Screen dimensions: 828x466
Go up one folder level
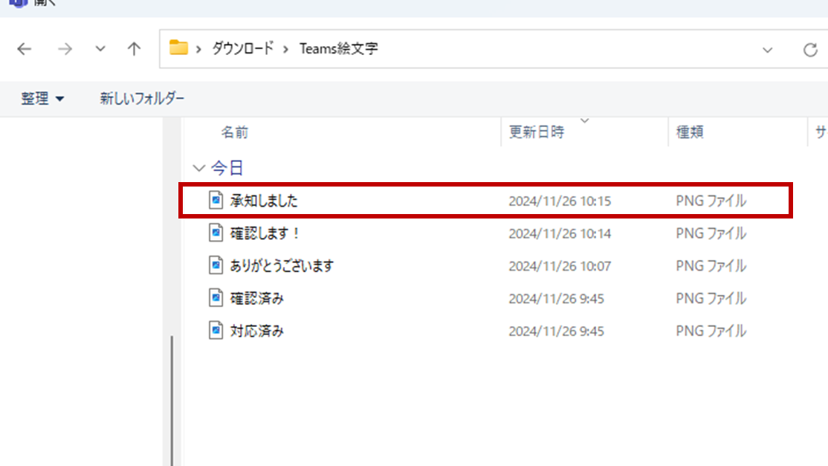(x=134, y=50)
